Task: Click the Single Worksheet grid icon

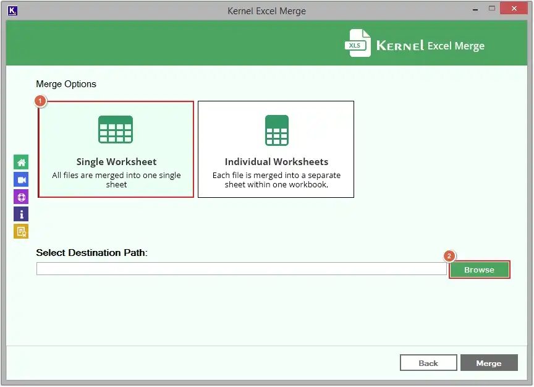Action: 116,130
